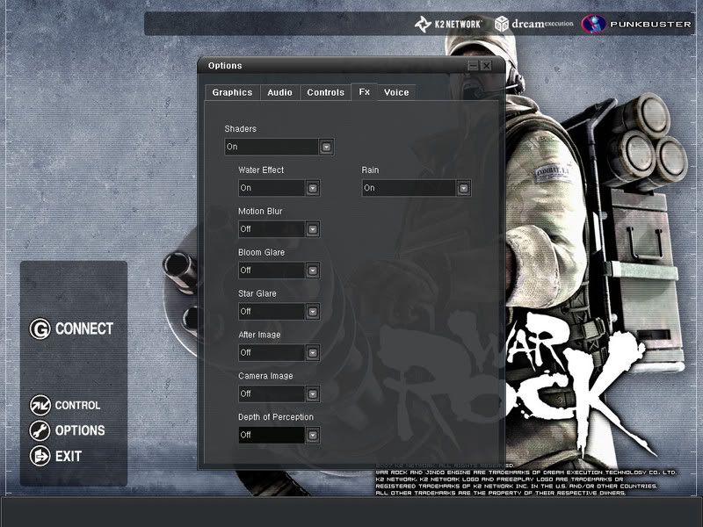703x527 pixels.
Task: Click the Water Effect value field
Action: pyautogui.click(x=272, y=188)
